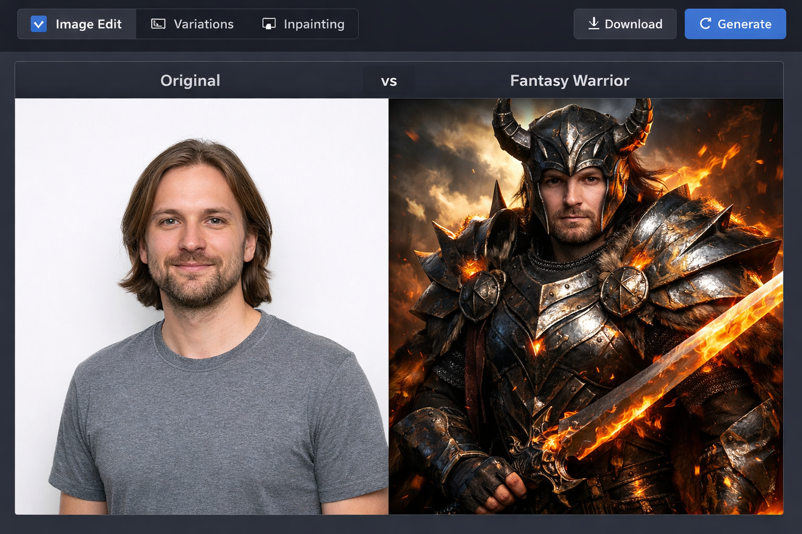Click the blue checkmark icon beside Image Edit
The height and width of the screenshot is (534, 802).
(38, 23)
